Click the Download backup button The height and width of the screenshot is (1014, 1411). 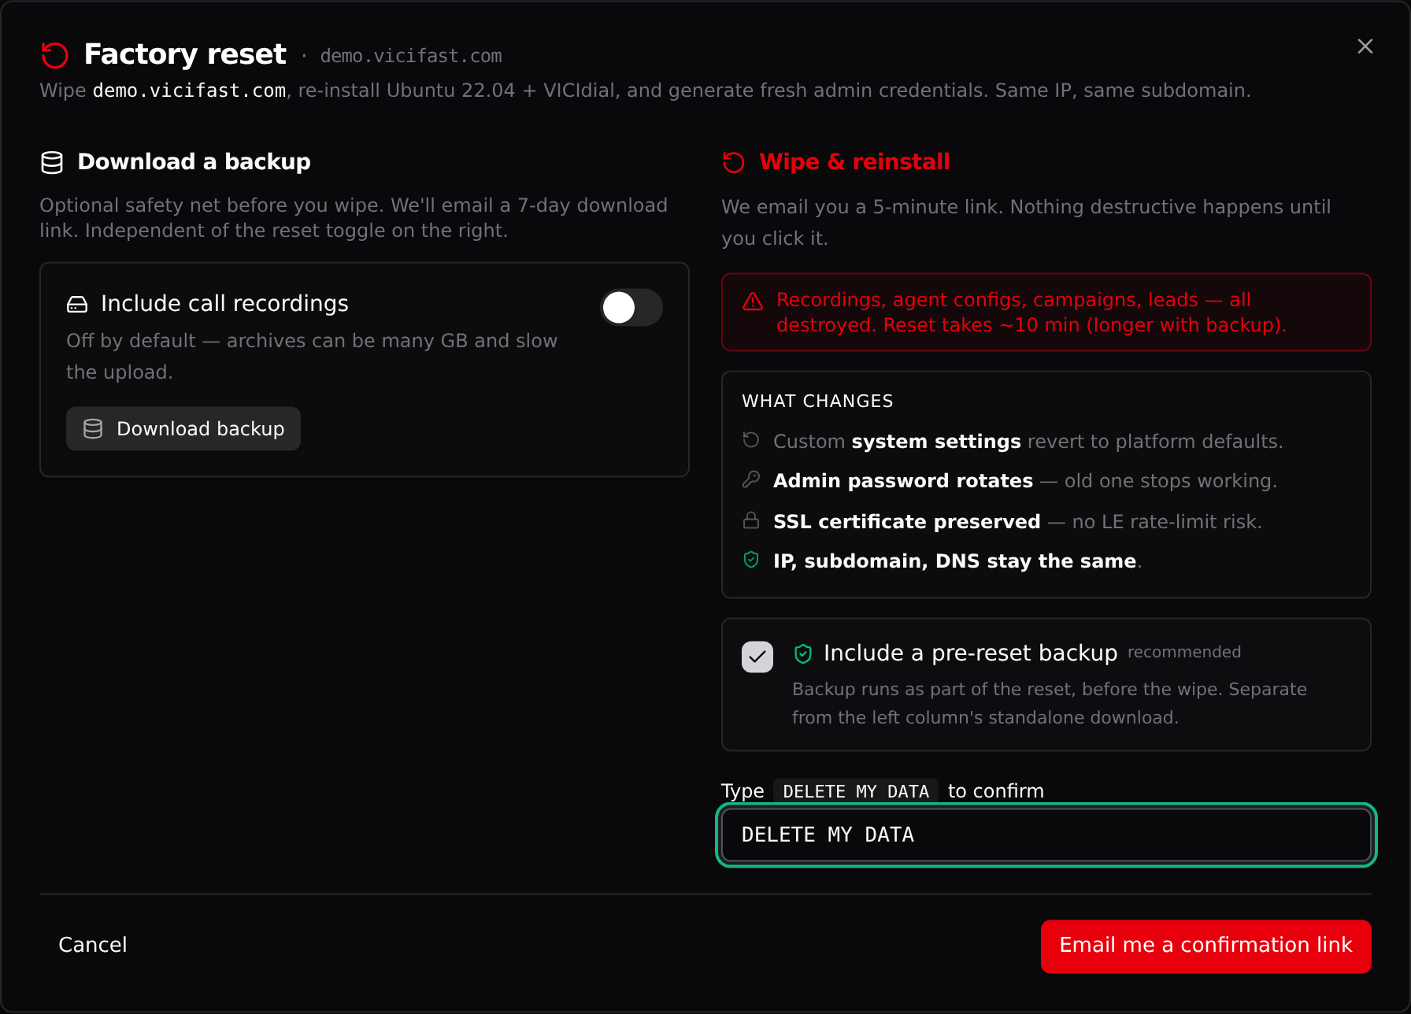click(x=183, y=428)
